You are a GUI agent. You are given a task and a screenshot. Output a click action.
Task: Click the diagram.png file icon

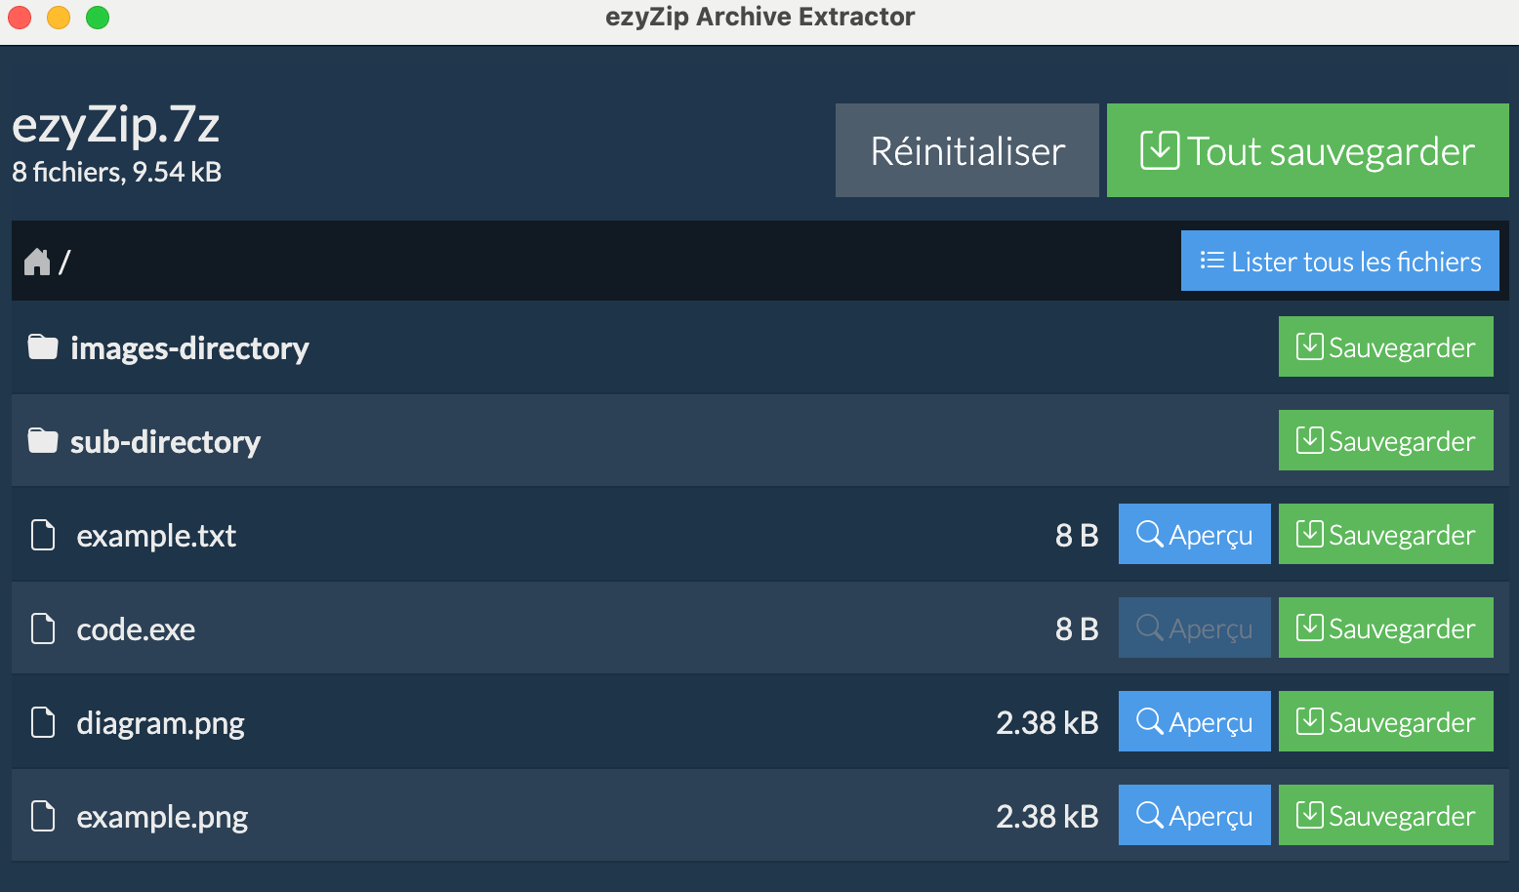tap(43, 722)
